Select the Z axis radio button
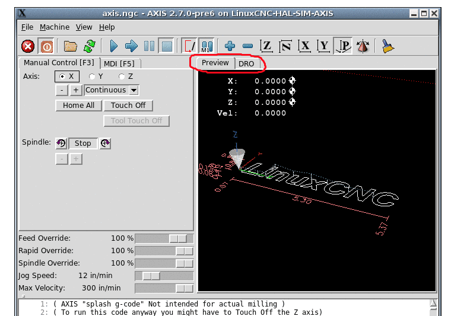 click(x=126, y=76)
